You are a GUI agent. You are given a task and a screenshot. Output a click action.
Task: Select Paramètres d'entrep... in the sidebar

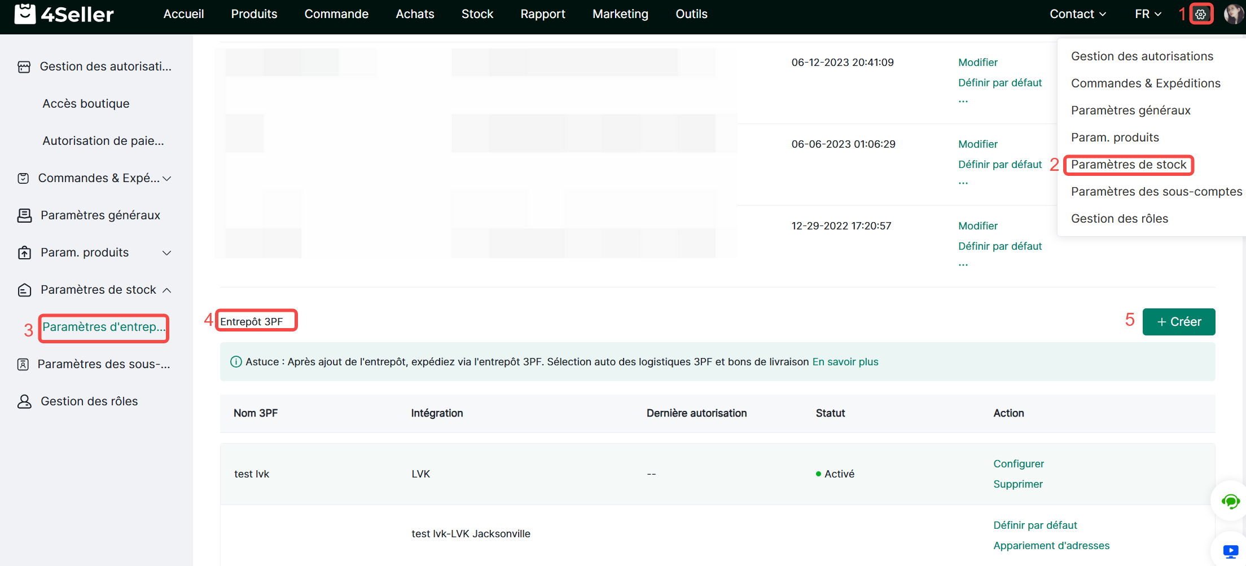pyautogui.click(x=104, y=328)
